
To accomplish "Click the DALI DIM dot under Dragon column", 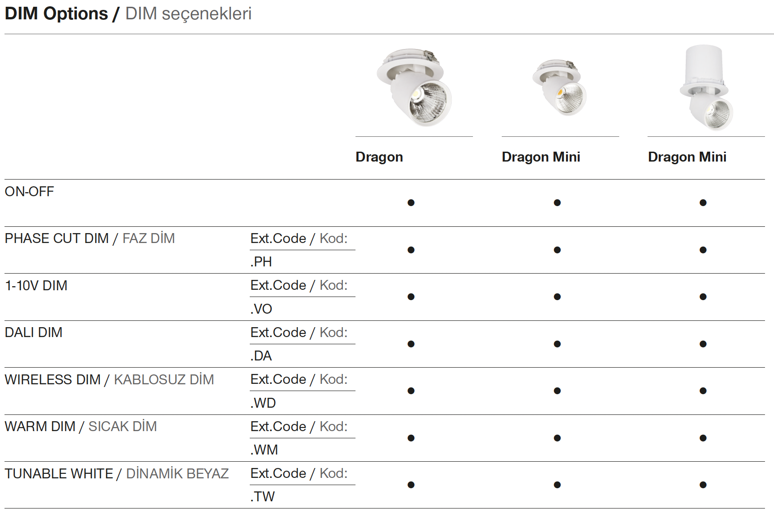I will [x=411, y=344].
